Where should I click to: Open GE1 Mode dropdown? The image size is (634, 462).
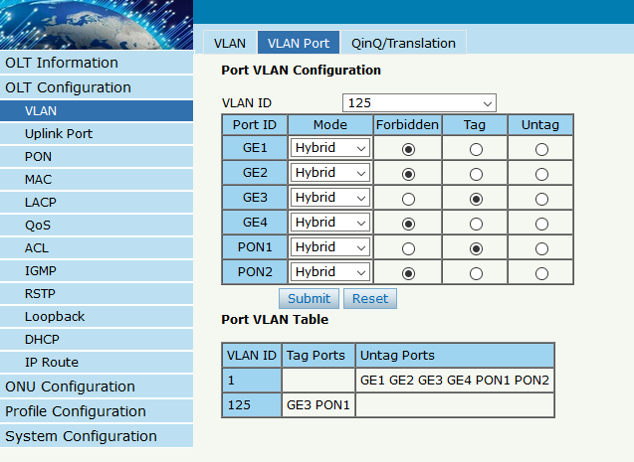[x=330, y=148]
